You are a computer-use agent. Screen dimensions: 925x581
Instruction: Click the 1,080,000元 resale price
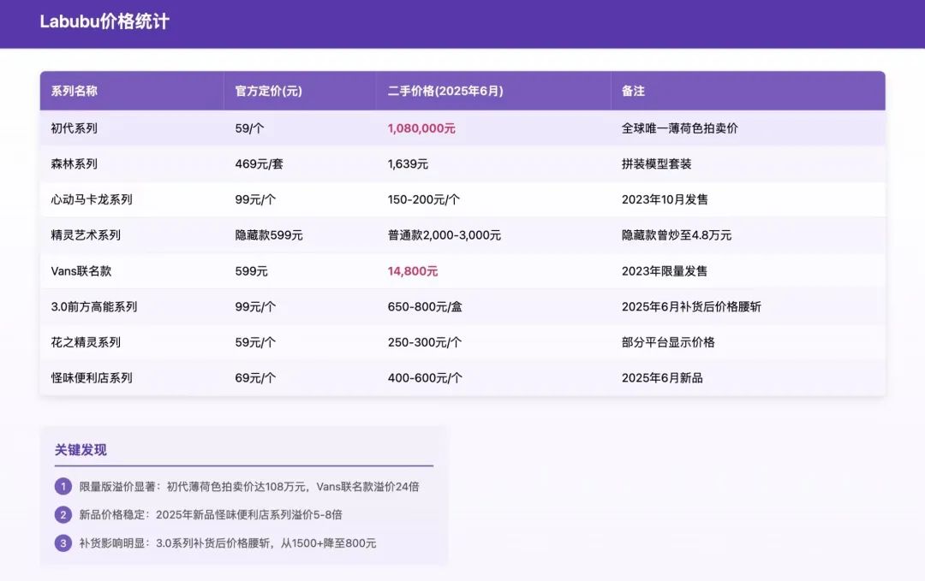coord(421,128)
